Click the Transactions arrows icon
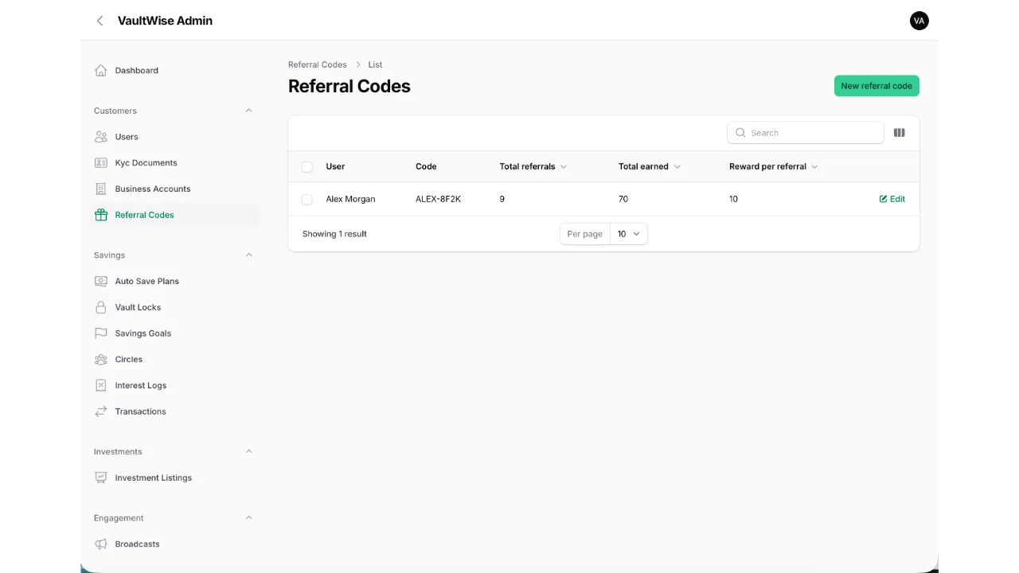Screen dimensions: 1019x573 click(101, 411)
